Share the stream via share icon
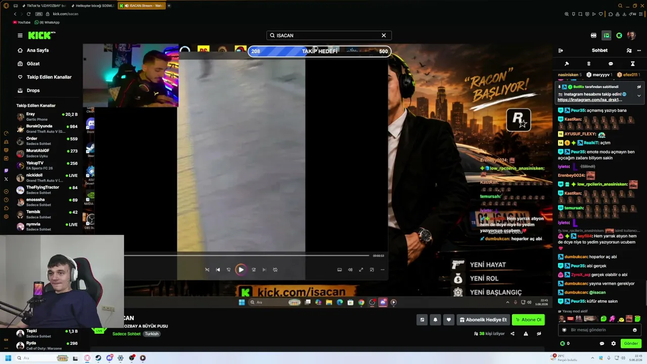The width and height of the screenshot is (647, 364). (513, 334)
